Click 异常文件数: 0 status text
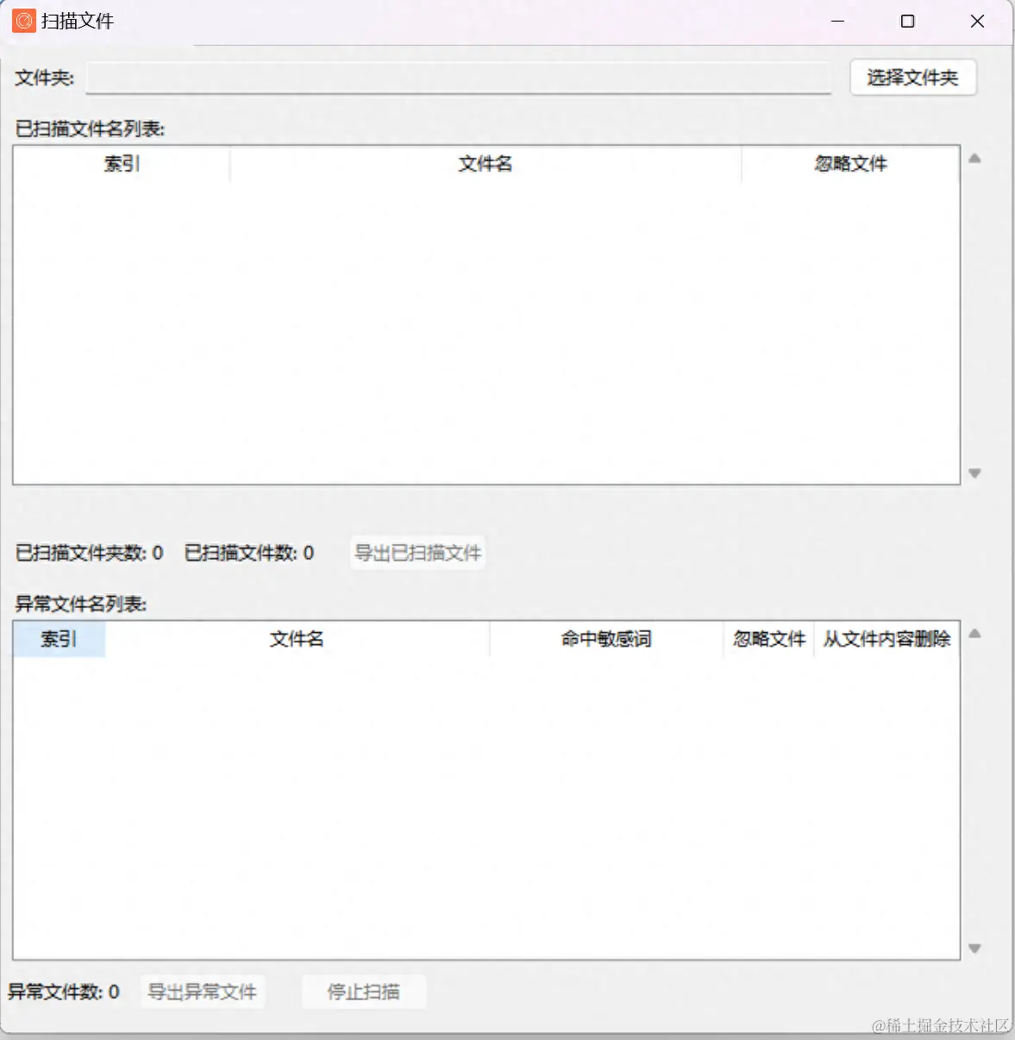The image size is (1015, 1040). coord(64,992)
